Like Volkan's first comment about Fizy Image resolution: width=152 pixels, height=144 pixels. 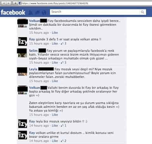tap(55, 33)
